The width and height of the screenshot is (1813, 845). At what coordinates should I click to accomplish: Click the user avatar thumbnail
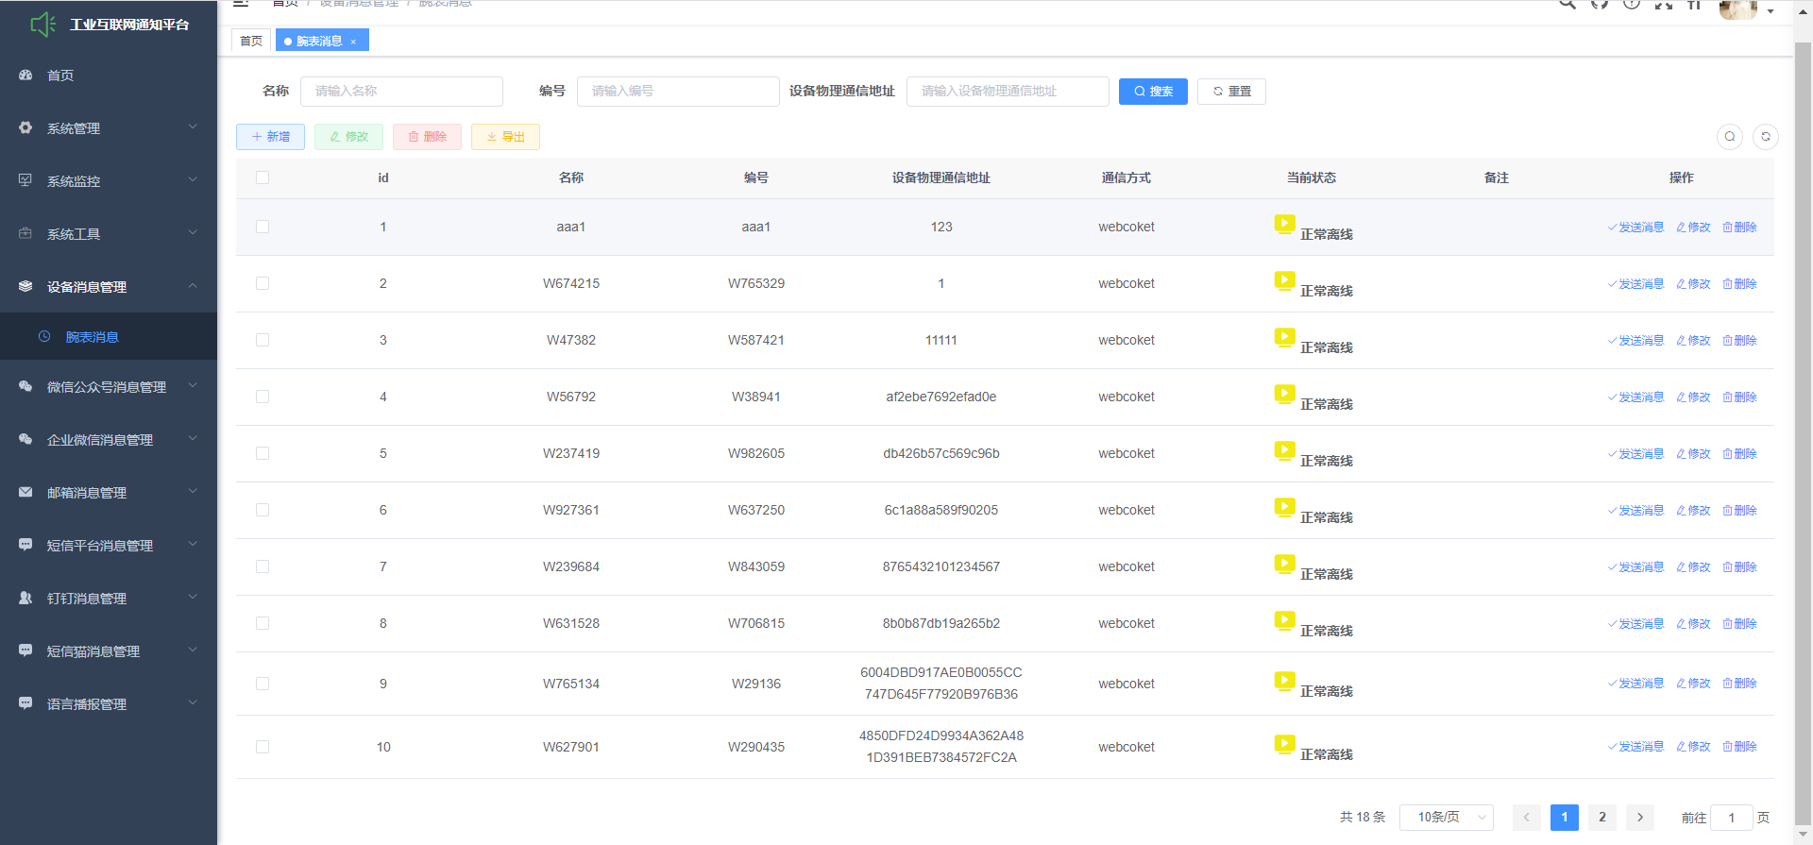pos(1738,8)
